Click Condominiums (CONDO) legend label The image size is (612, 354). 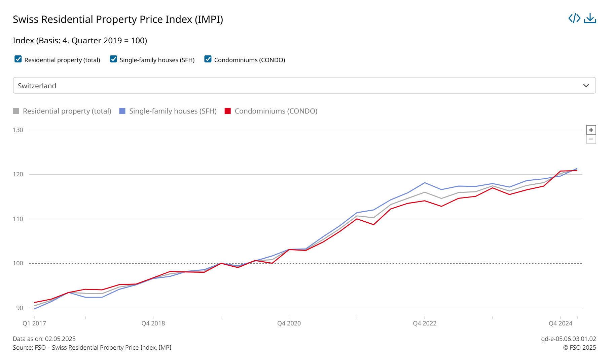276,111
